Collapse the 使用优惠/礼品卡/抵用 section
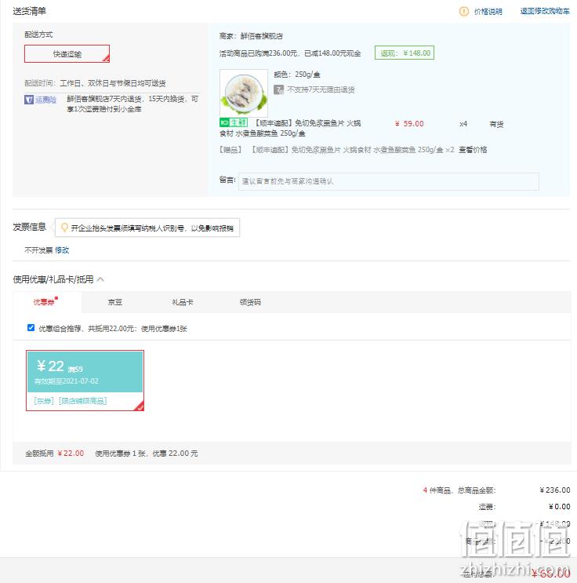Viewport: 577px width, 583px height. tap(100, 279)
